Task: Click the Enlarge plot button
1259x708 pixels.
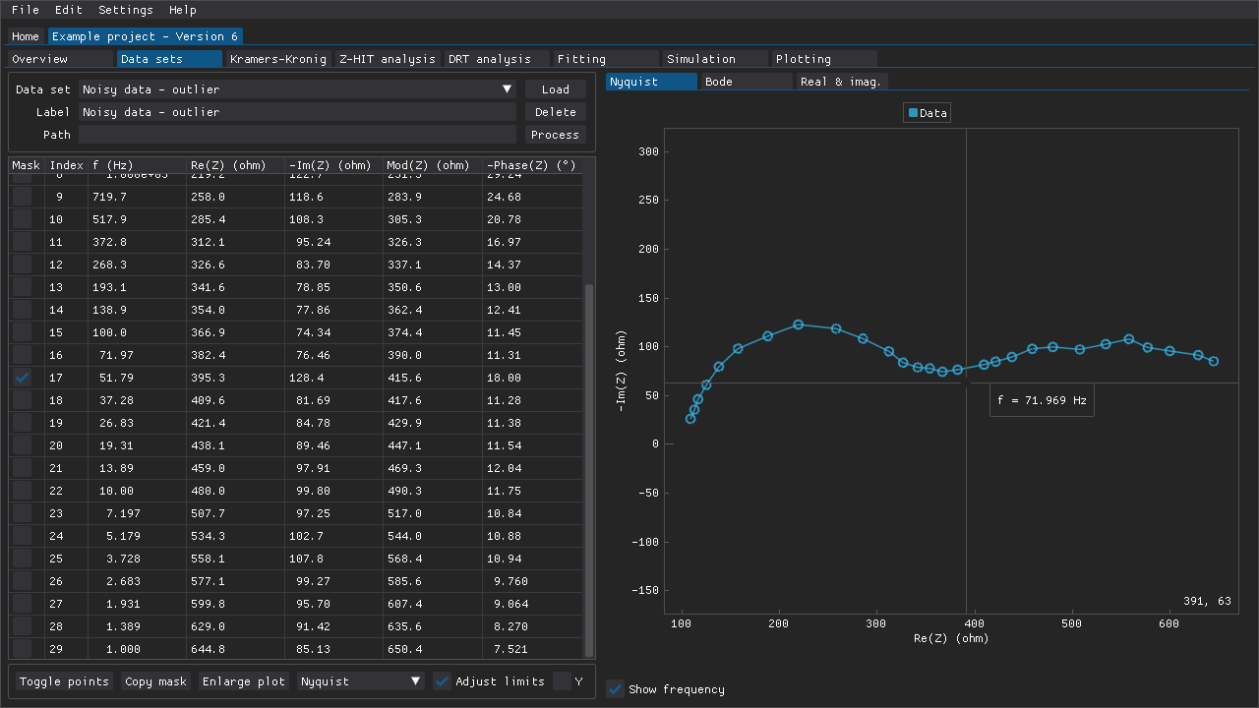Action: [244, 681]
